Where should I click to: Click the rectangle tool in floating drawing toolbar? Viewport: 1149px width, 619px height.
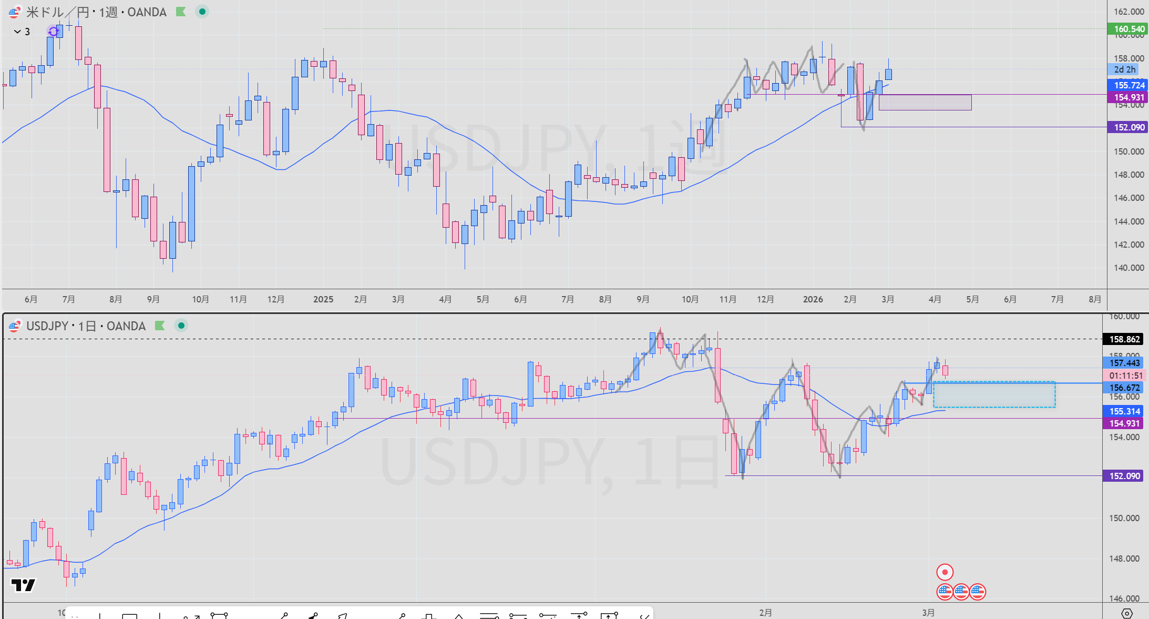130,615
